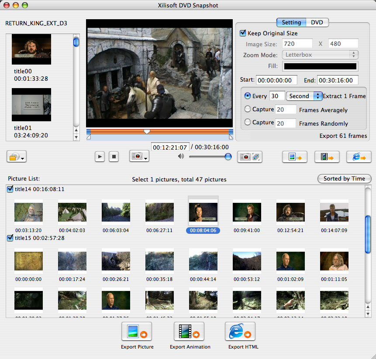Select the Setting tab
The height and width of the screenshot is (359, 376).
pos(291,22)
